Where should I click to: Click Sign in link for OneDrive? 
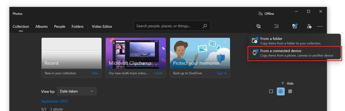coord(222,73)
